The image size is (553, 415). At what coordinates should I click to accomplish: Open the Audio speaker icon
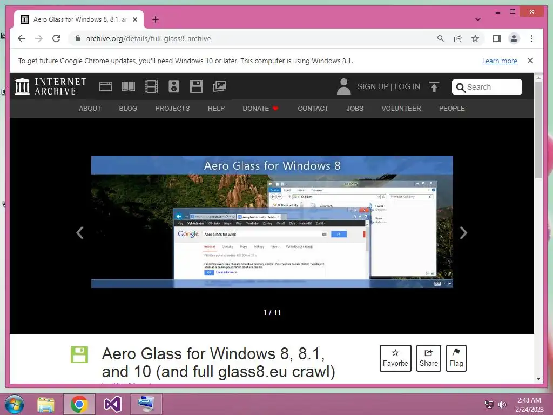click(174, 86)
